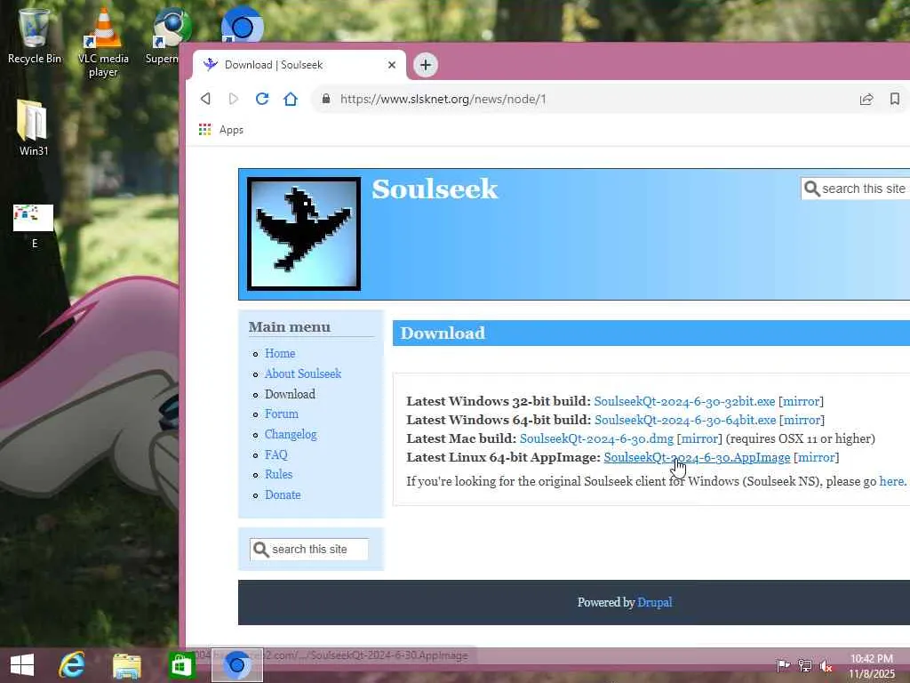Open Rules in the Main menu
The width and height of the screenshot is (910, 683).
point(278,474)
